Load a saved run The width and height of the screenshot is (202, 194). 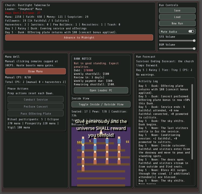point(177,17)
